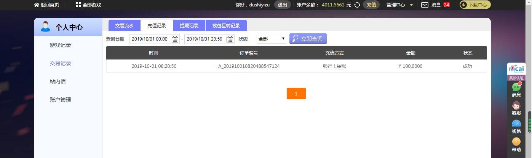532x158 pixels.
Task: Open the 钱包互转记录 tab
Action: click(226, 25)
